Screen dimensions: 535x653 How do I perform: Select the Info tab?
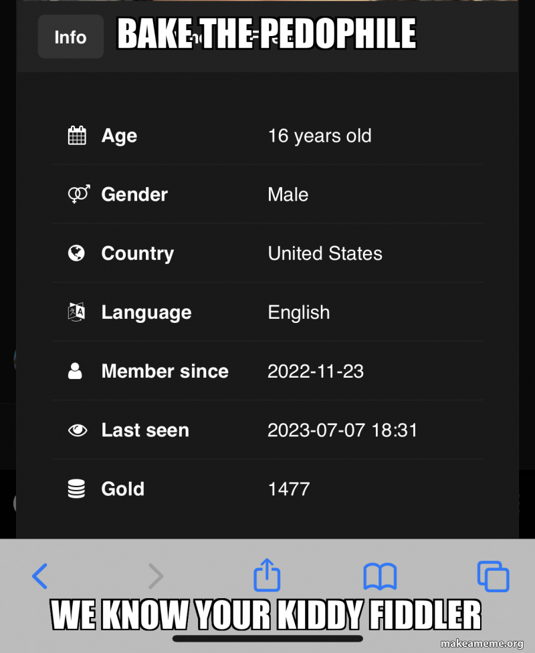click(70, 37)
